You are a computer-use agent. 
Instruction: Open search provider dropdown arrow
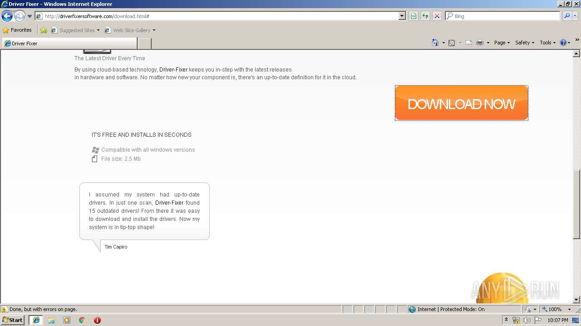575,16
